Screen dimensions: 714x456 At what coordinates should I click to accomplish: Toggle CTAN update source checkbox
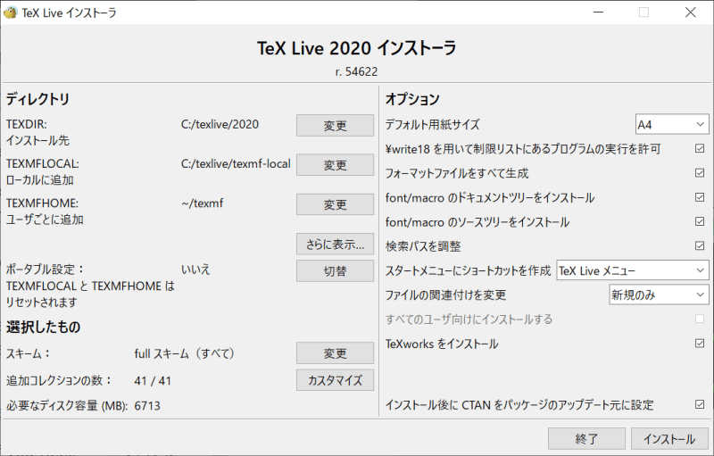click(700, 404)
